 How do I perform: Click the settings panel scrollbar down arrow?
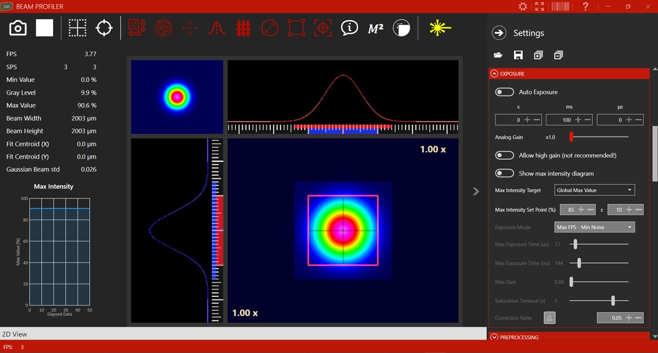tap(655, 336)
